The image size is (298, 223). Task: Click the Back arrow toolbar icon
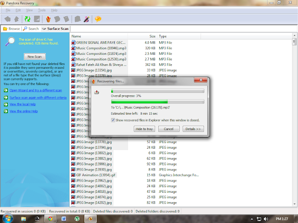pos(7,19)
